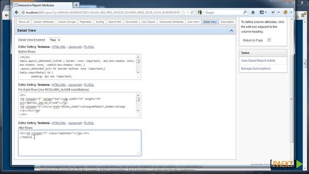Toggle the Return to Page checkbox
Screen dimensions: 309x174
pos(269,40)
